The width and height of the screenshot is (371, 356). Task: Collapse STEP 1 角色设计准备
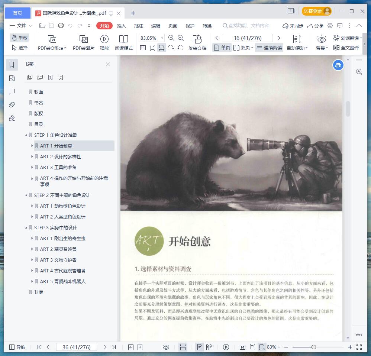click(x=26, y=135)
